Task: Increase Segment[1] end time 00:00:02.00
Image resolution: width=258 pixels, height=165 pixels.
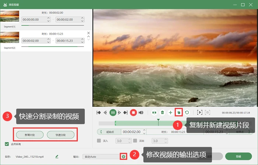Action: tap(82, 18)
